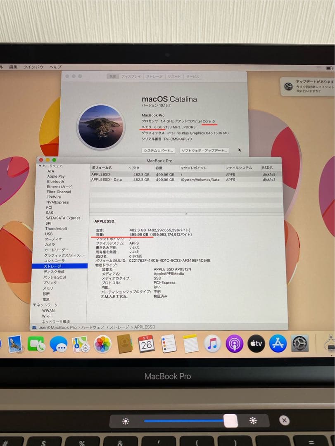Open the Podcasts app
The width and height of the screenshot is (335, 446).
pyautogui.click(x=234, y=344)
